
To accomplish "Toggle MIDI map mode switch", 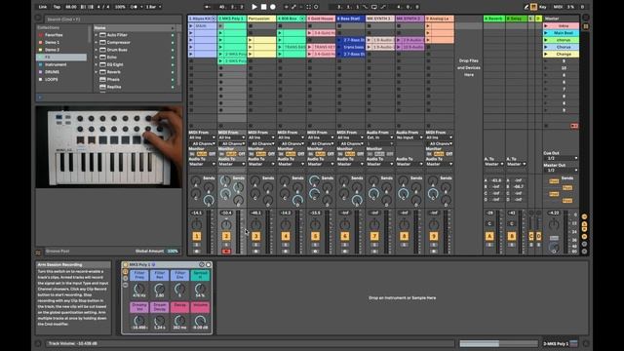I will (558, 7).
